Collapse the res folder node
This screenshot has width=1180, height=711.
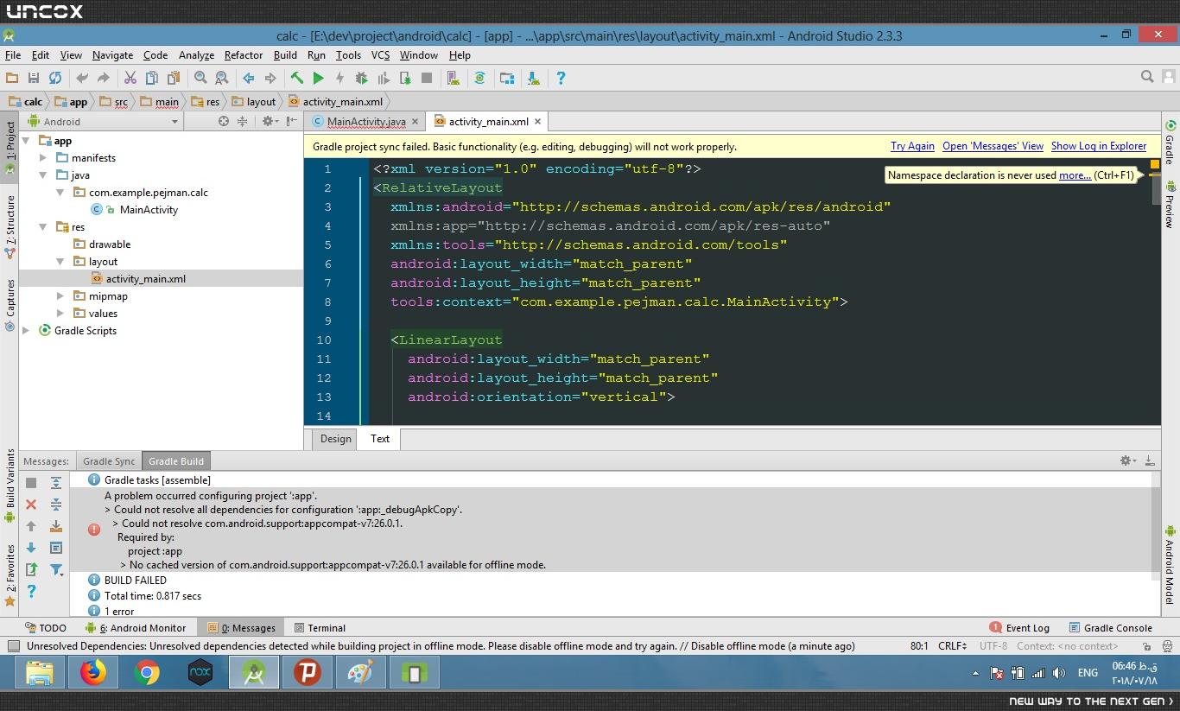pyautogui.click(x=43, y=227)
